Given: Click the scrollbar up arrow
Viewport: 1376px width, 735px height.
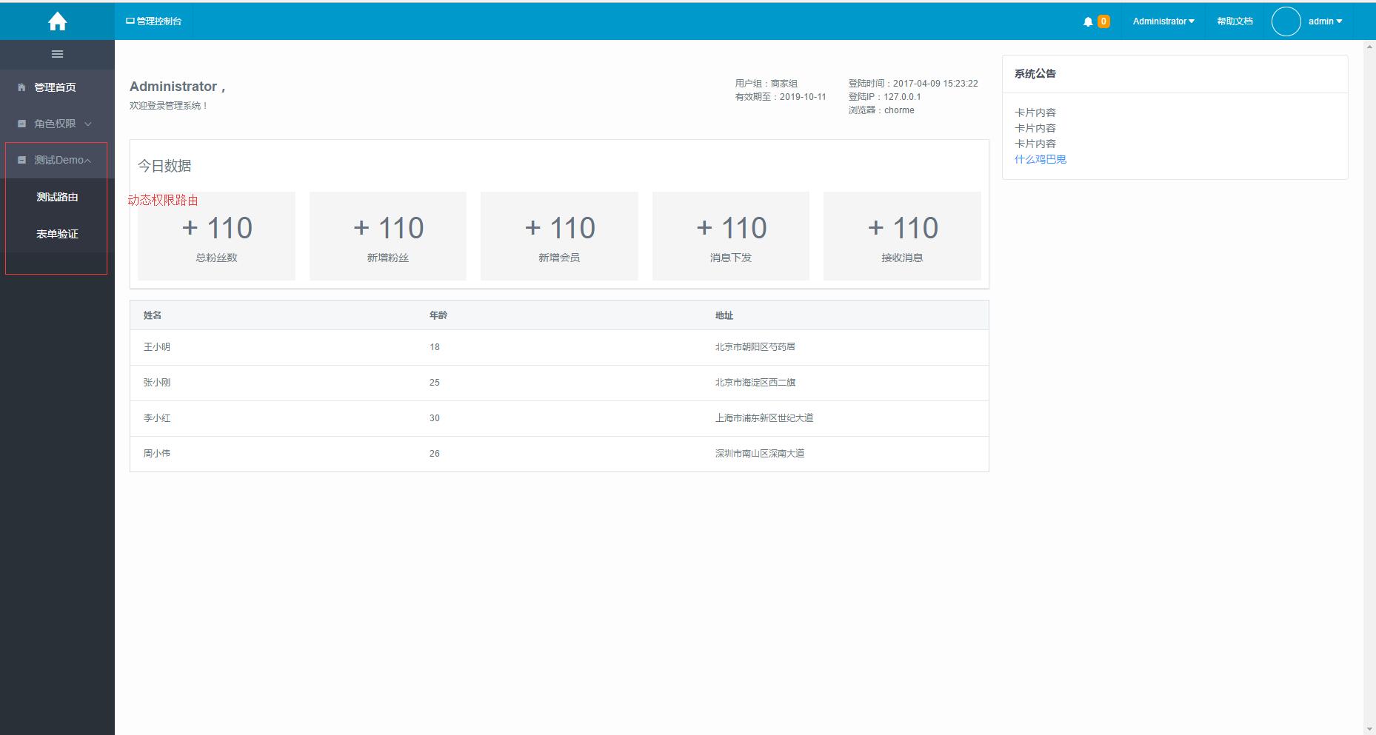Looking at the screenshot, I should coord(1369,47).
